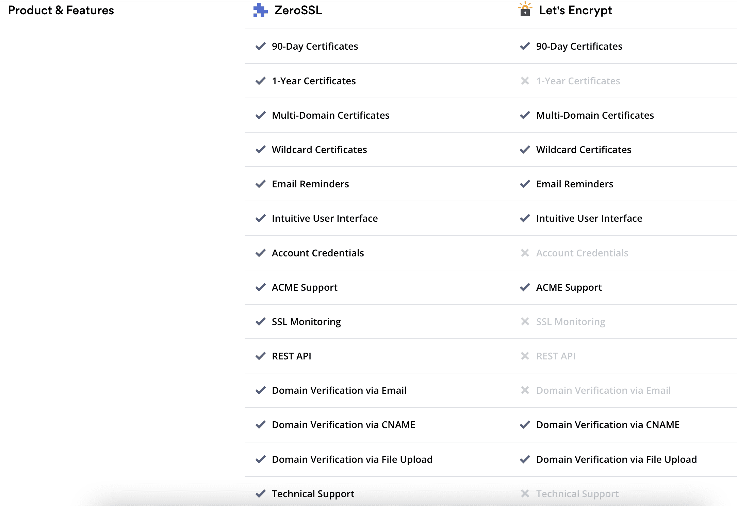Viewport: 737px width, 506px height.
Task: Click the Let's Encrypt column heading text
Action: (x=575, y=10)
